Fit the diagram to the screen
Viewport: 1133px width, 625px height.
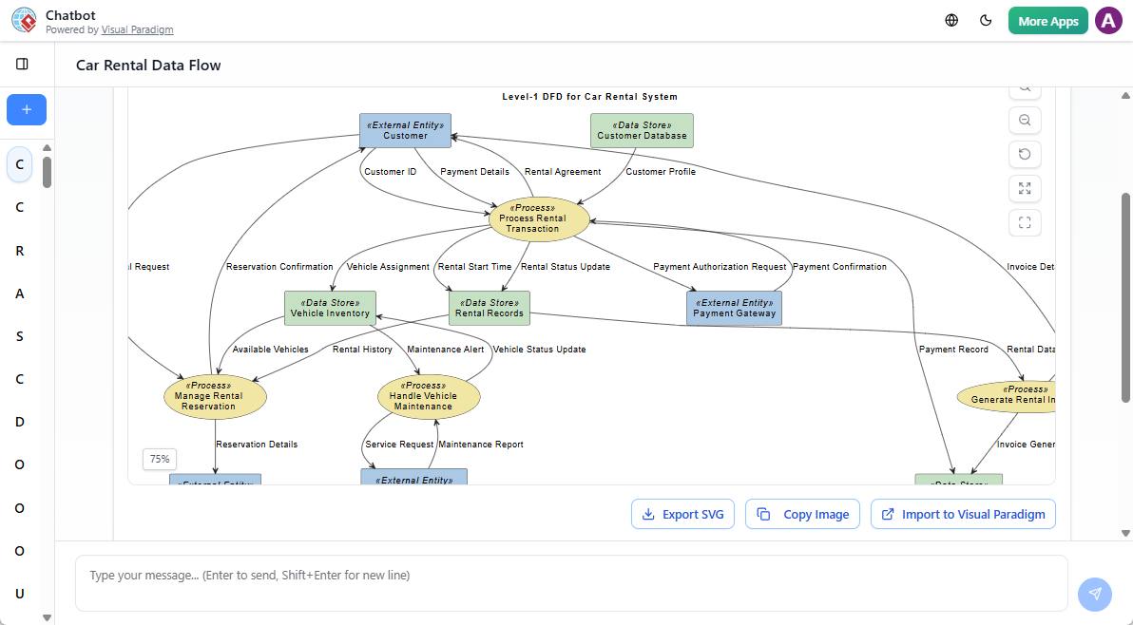pos(1025,188)
